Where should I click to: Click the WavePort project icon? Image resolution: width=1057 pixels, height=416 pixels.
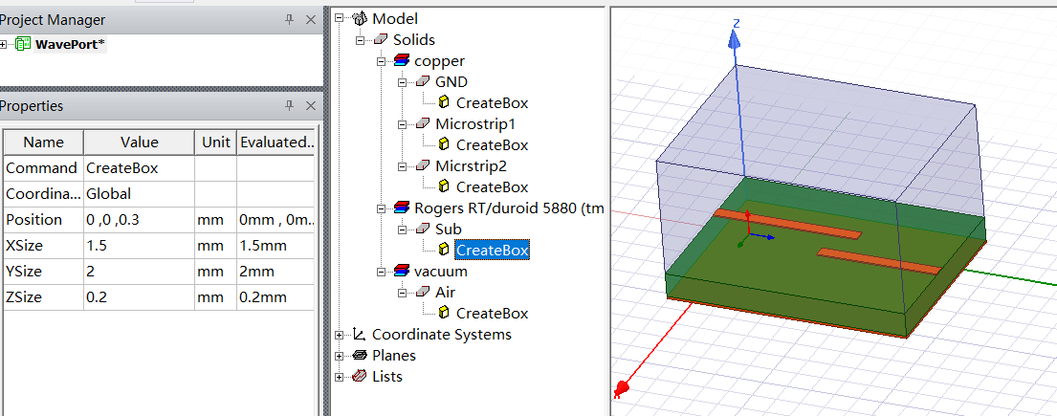[23, 45]
